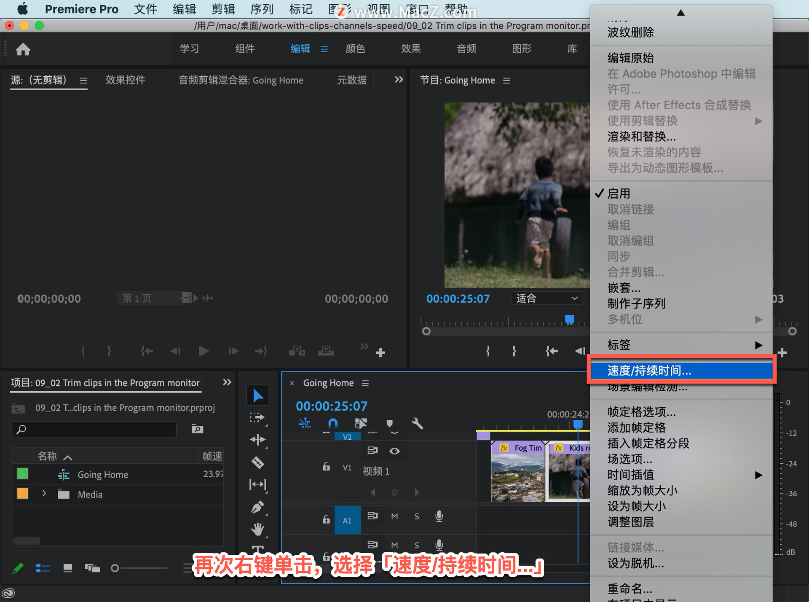This screenshot has width=809, height=602.
Task: Switch project panel to icon view
Action: (67, 568)
